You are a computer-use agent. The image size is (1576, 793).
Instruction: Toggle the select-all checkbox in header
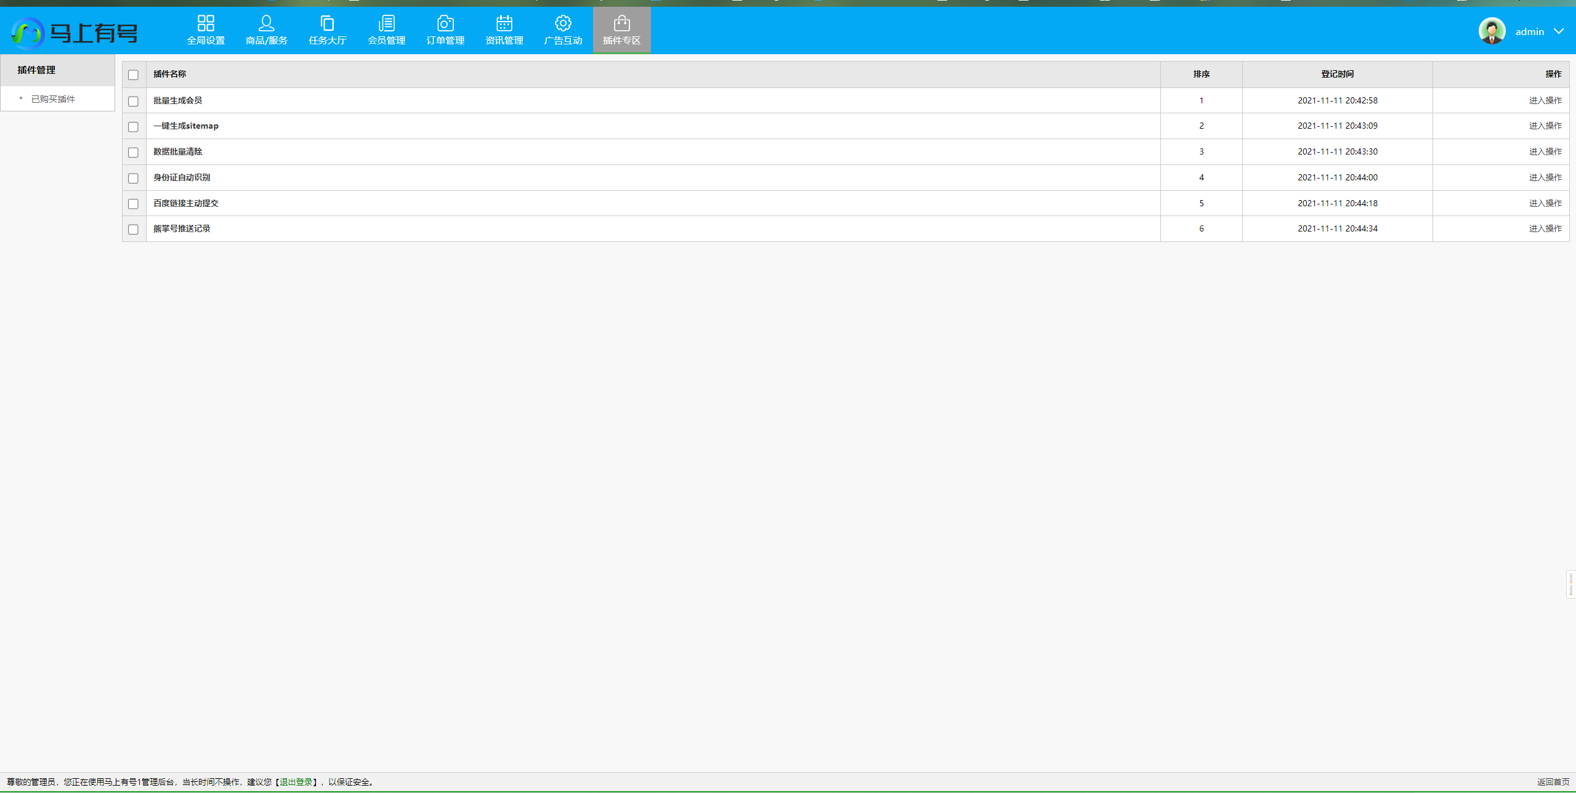tap(133, 74)
